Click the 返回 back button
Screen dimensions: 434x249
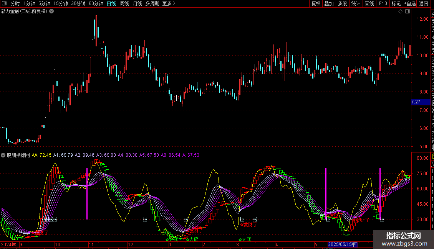[424, 4]
